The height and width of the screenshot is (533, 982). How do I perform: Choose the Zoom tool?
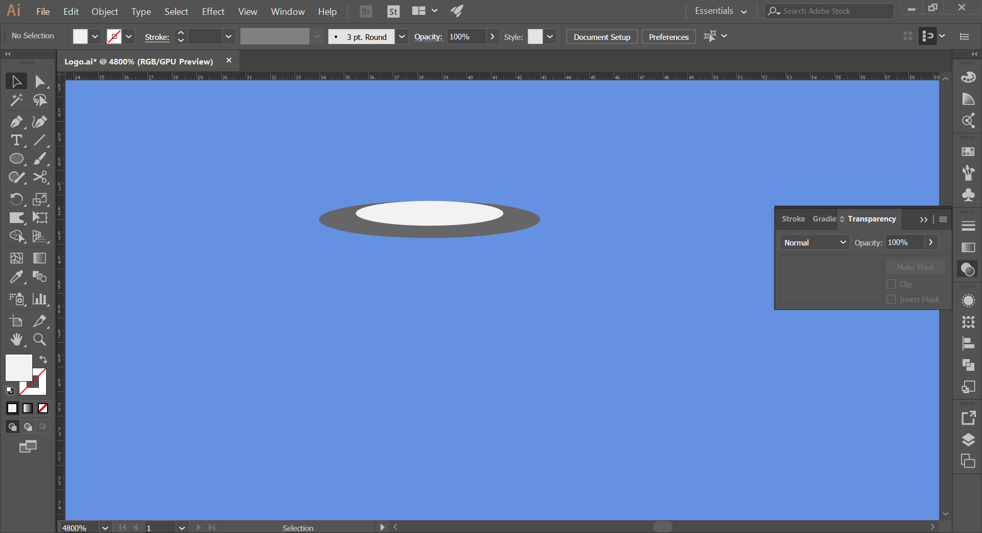pyautogui.click(x=40, y=340)
